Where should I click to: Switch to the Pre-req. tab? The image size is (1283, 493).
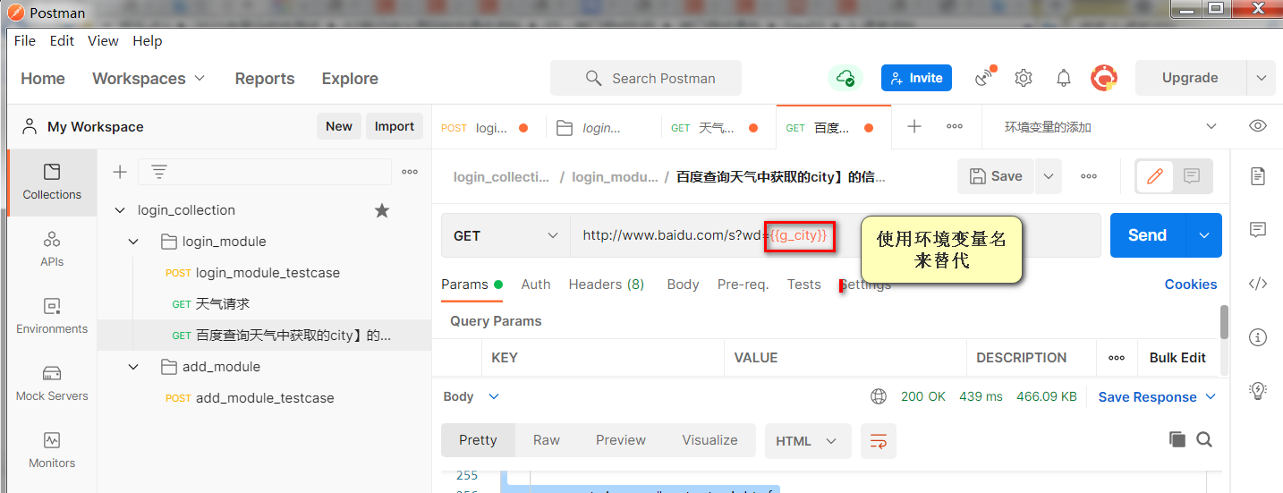[x=743, y=285]
